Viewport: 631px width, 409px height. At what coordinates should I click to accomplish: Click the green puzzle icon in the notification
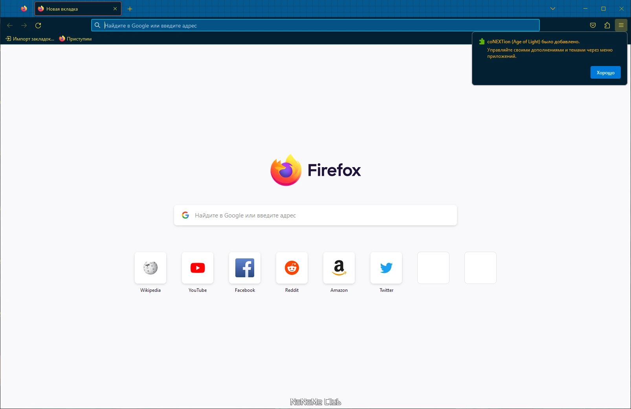(x=482, y=41)
